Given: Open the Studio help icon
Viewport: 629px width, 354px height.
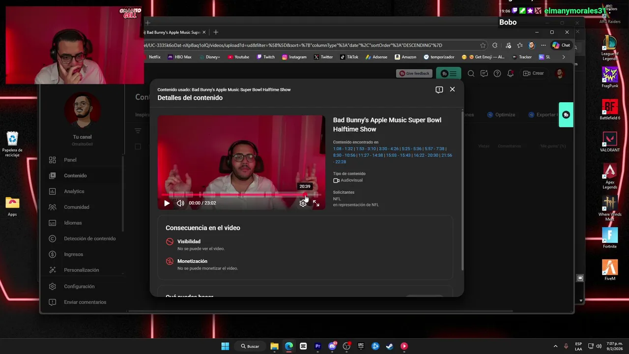Looking at the screenshot, I should click(x=497, y=73).
